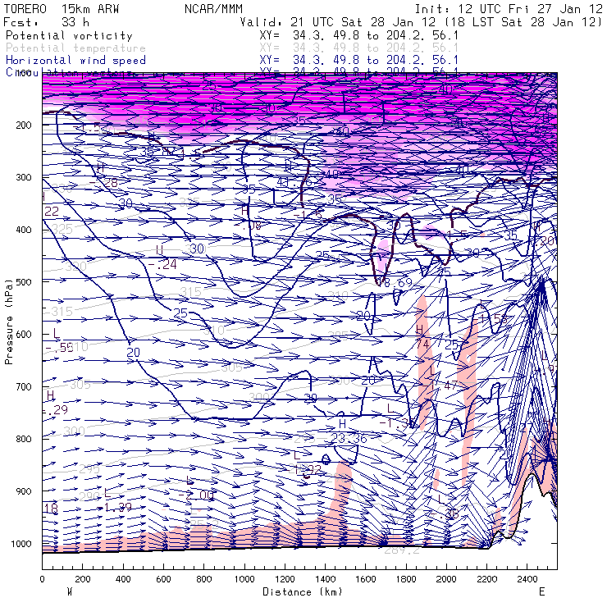Image resolution: width=607 pixels, height=607 pixels.
Task: Click the 900 tick on the pressure axis
Action: (x=23, y=491)
